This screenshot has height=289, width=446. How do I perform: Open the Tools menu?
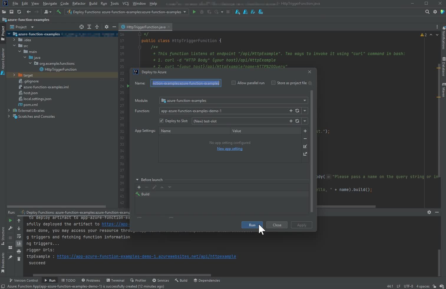pyautogui.click(x=114, y=4)
